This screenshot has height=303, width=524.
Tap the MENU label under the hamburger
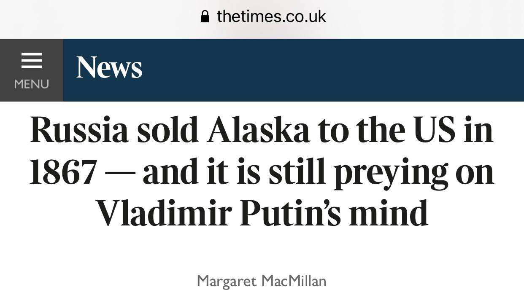(32, 84)
